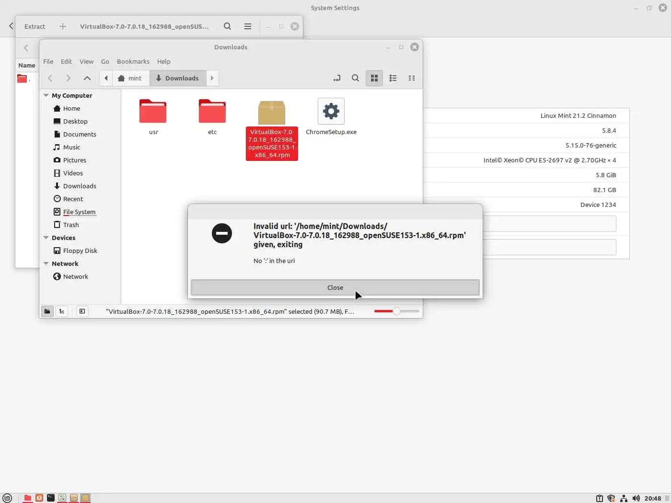Switch to compact view

(x=412, y=78)
